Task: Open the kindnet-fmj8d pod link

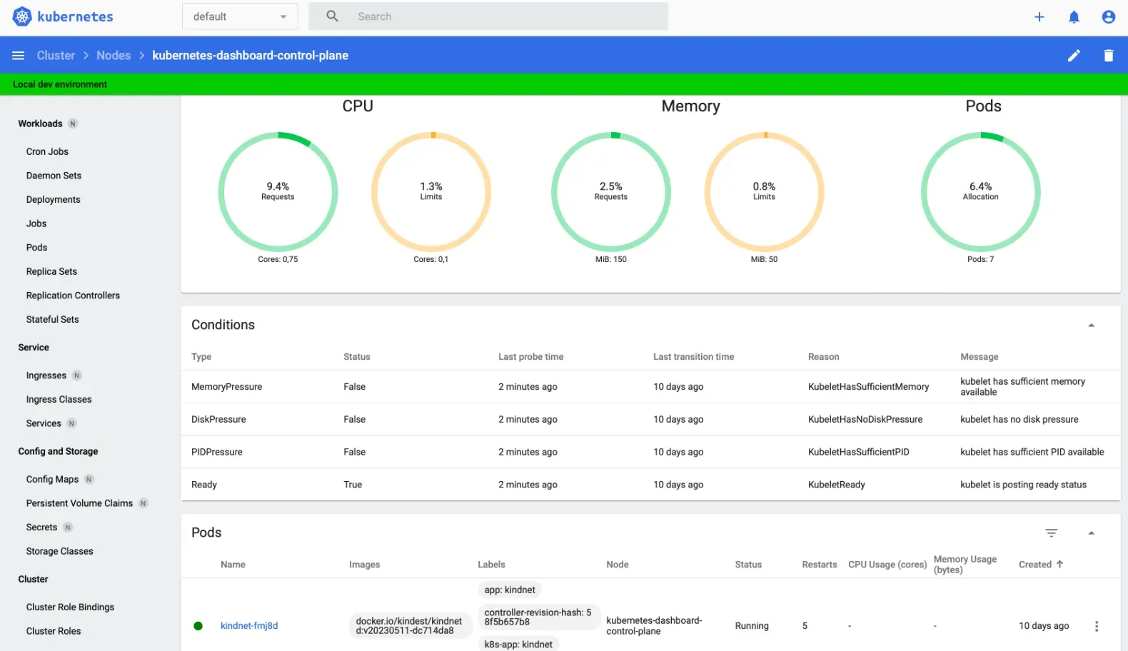Action: click(x=249, y=626)
